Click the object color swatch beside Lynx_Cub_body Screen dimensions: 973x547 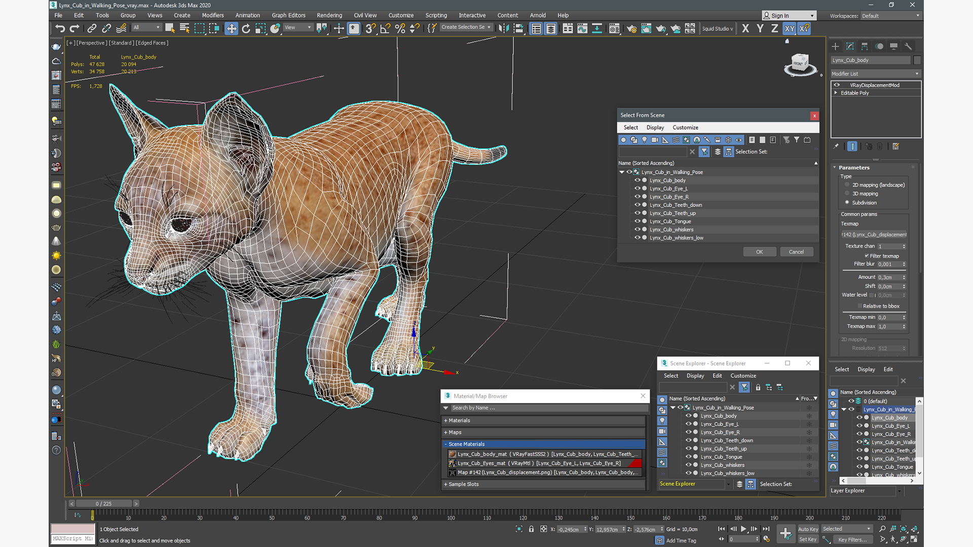(917, 60)
